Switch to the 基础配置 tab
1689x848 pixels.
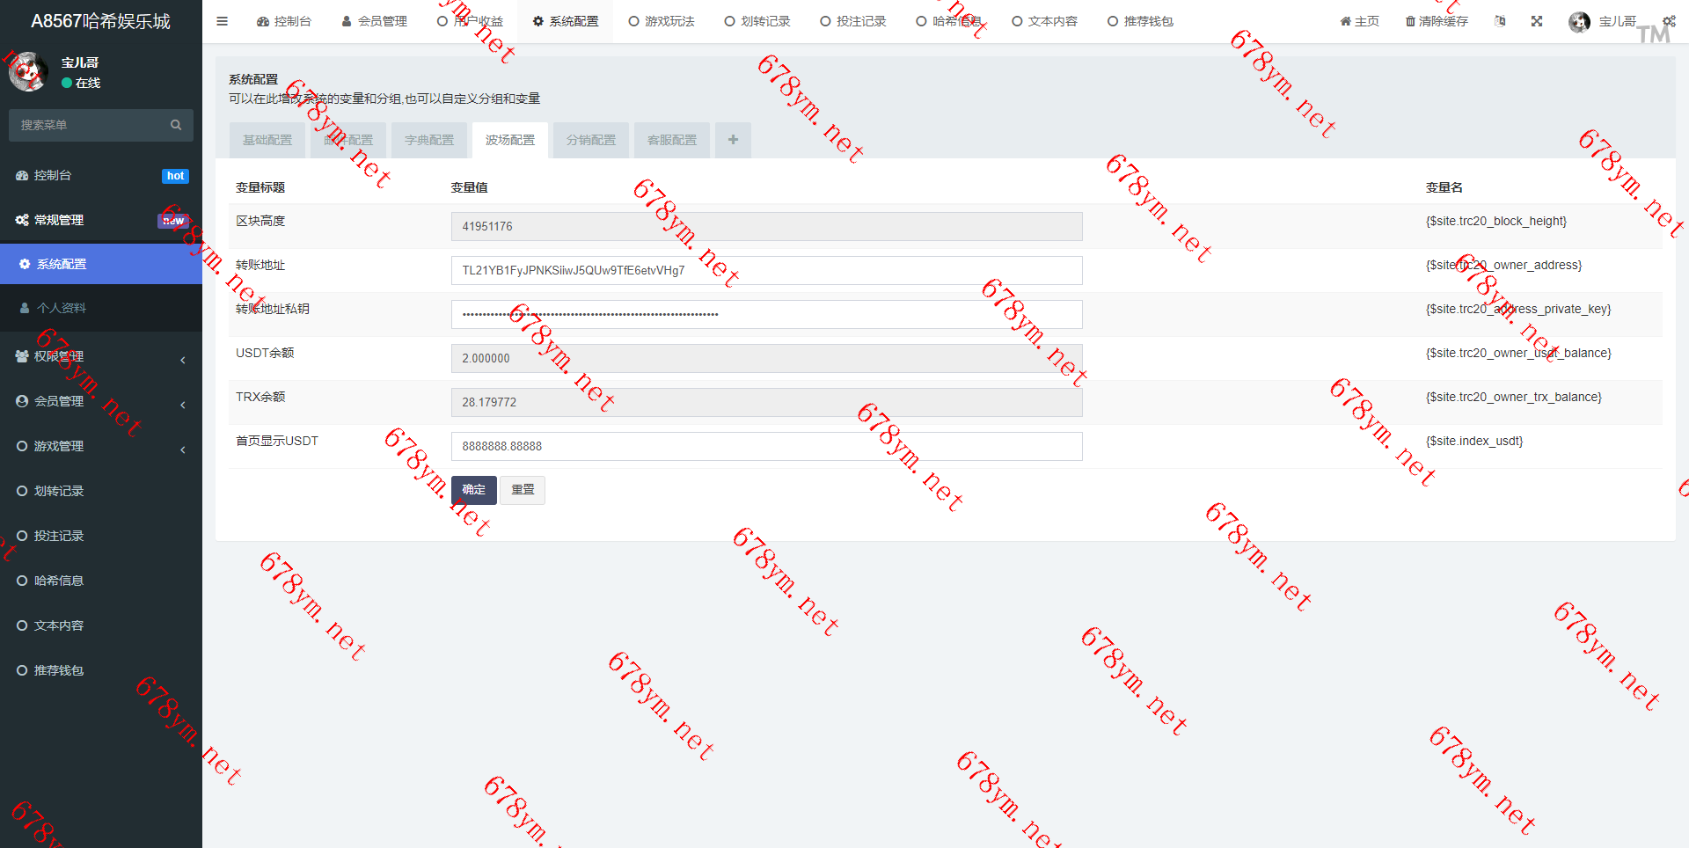[267, 140]
